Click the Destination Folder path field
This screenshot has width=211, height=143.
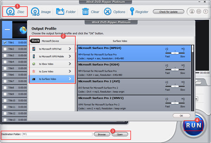coord(57,134)
